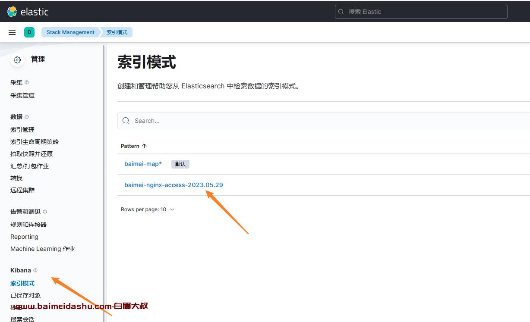Open Machine Learning 作业 in sidebar
This screenshot has height=322, width=530.
point(43,249)
